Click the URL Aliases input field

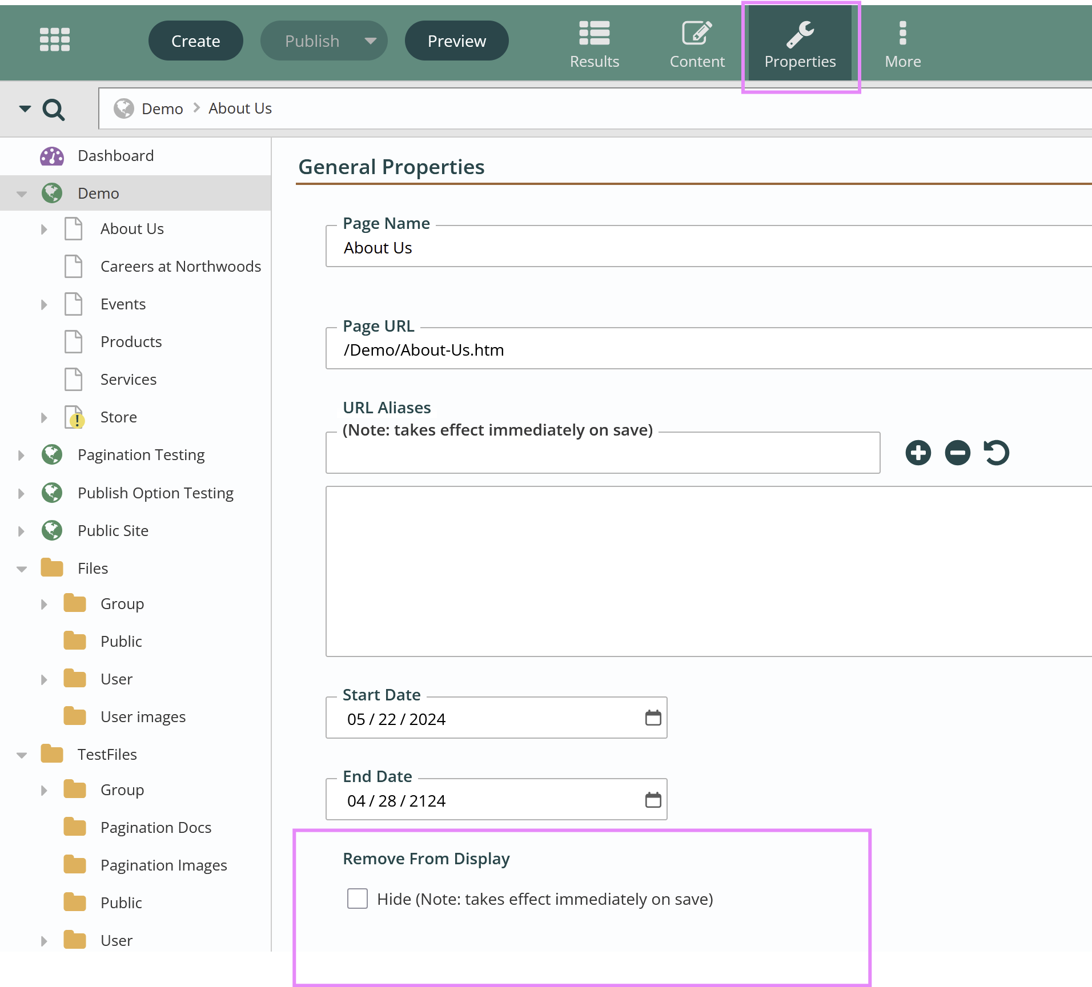[x=603, y=453]
